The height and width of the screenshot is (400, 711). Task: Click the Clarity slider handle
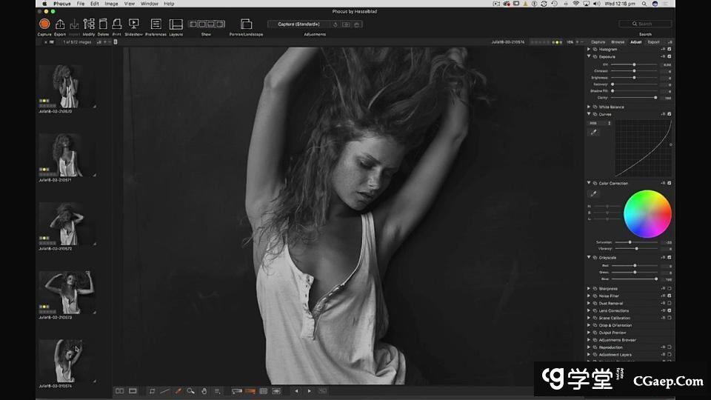point(655,97)
